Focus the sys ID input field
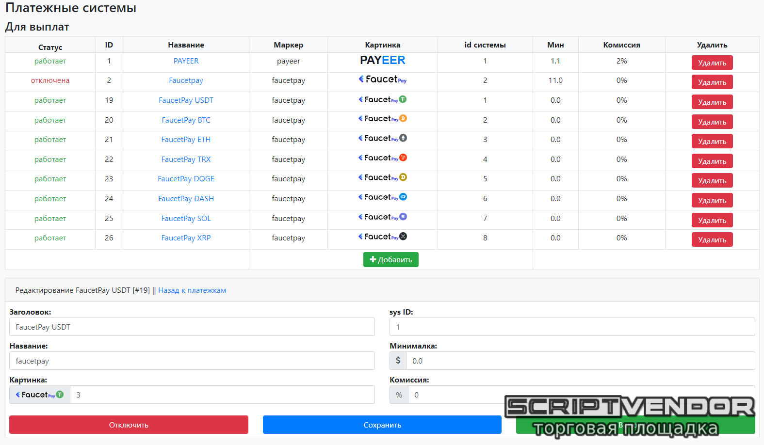The image size is (764, 445). coord(572,327)
